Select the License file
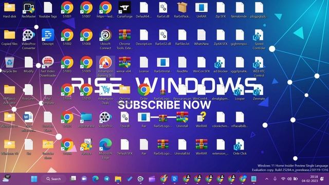 [x=144, y=65]
